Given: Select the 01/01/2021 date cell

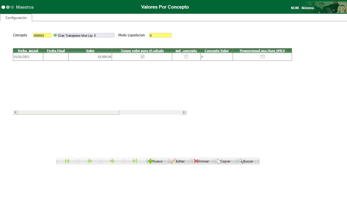Looking at the screenshot, I should pyautogui.click(x=28, y=57).
